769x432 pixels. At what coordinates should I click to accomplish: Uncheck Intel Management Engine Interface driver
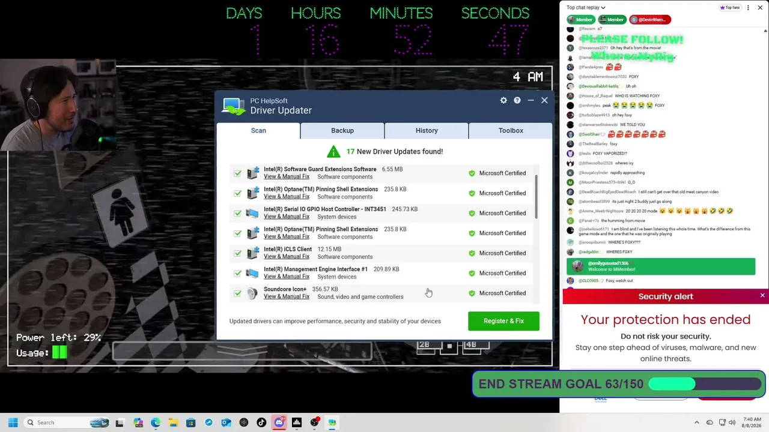[238, 273]
